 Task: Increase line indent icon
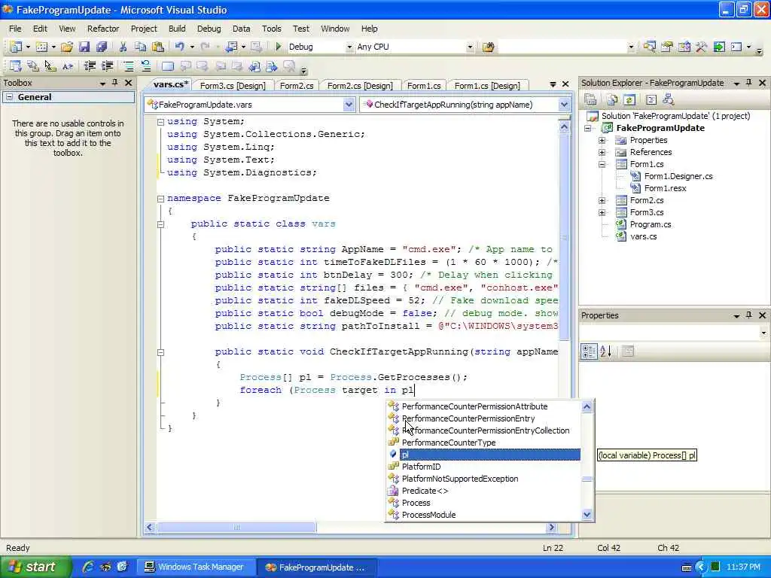107,66
